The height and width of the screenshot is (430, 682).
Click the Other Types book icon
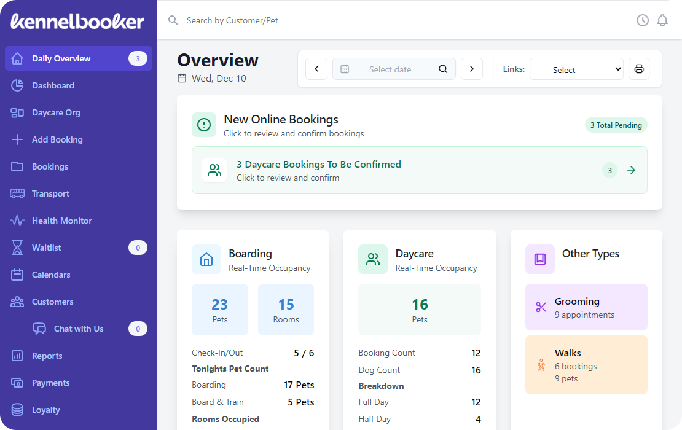pyautogui.click(x=540, y=259)
